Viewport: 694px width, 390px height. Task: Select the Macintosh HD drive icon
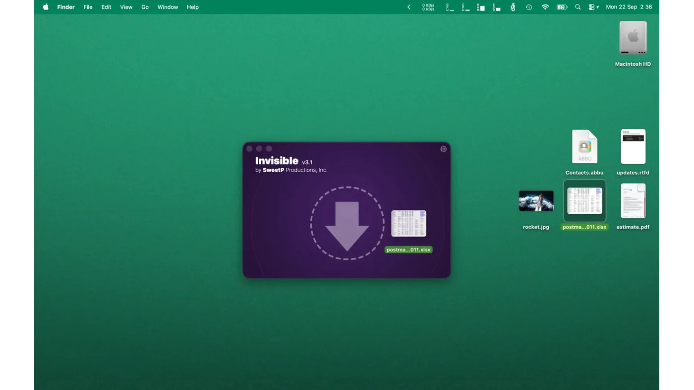[x=633, y=38]
